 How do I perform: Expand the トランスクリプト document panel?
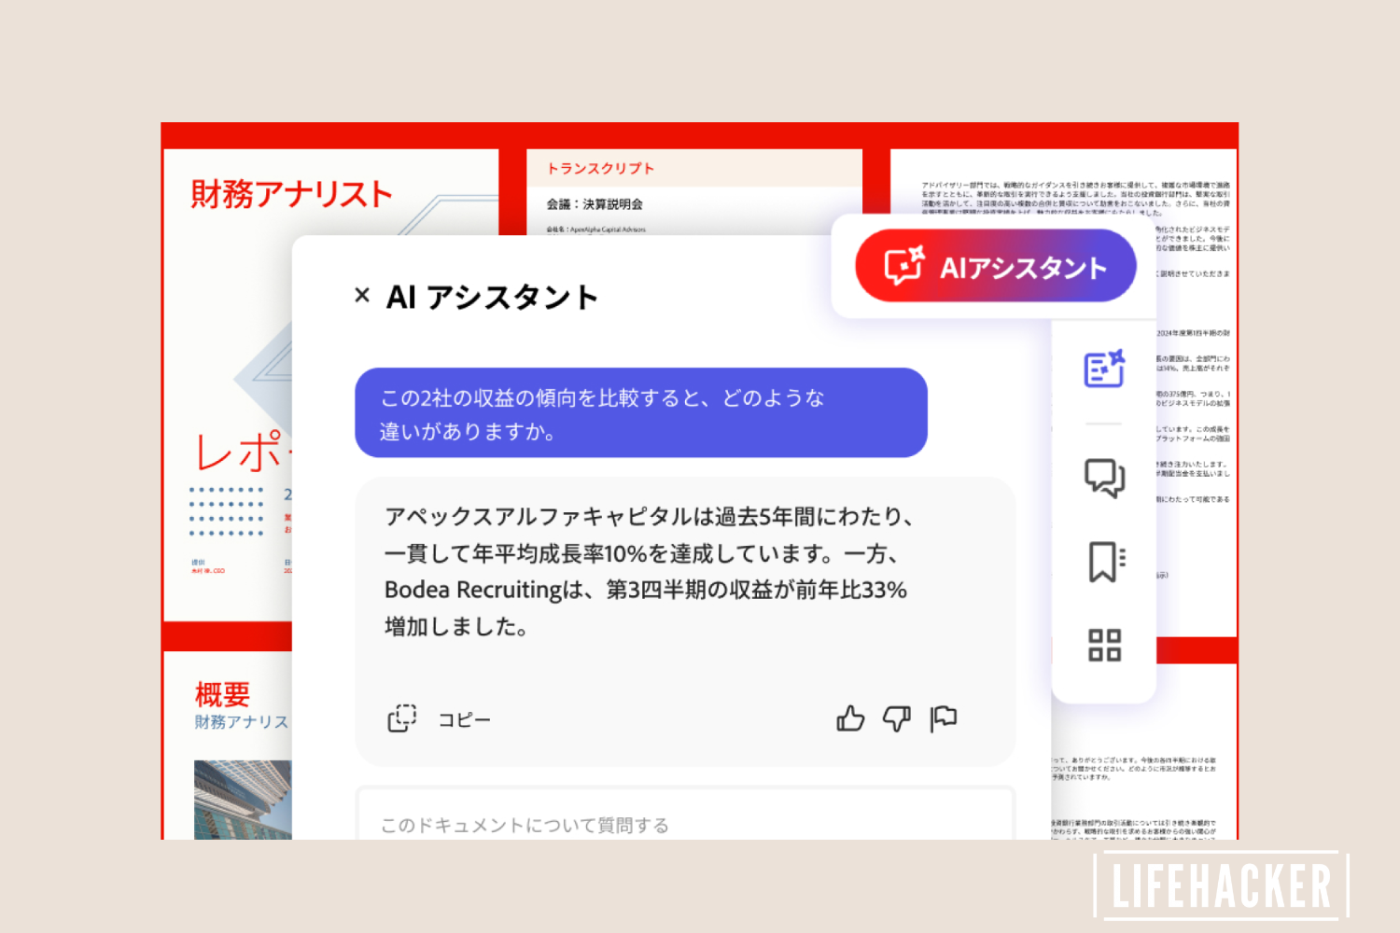click(602, 168)
